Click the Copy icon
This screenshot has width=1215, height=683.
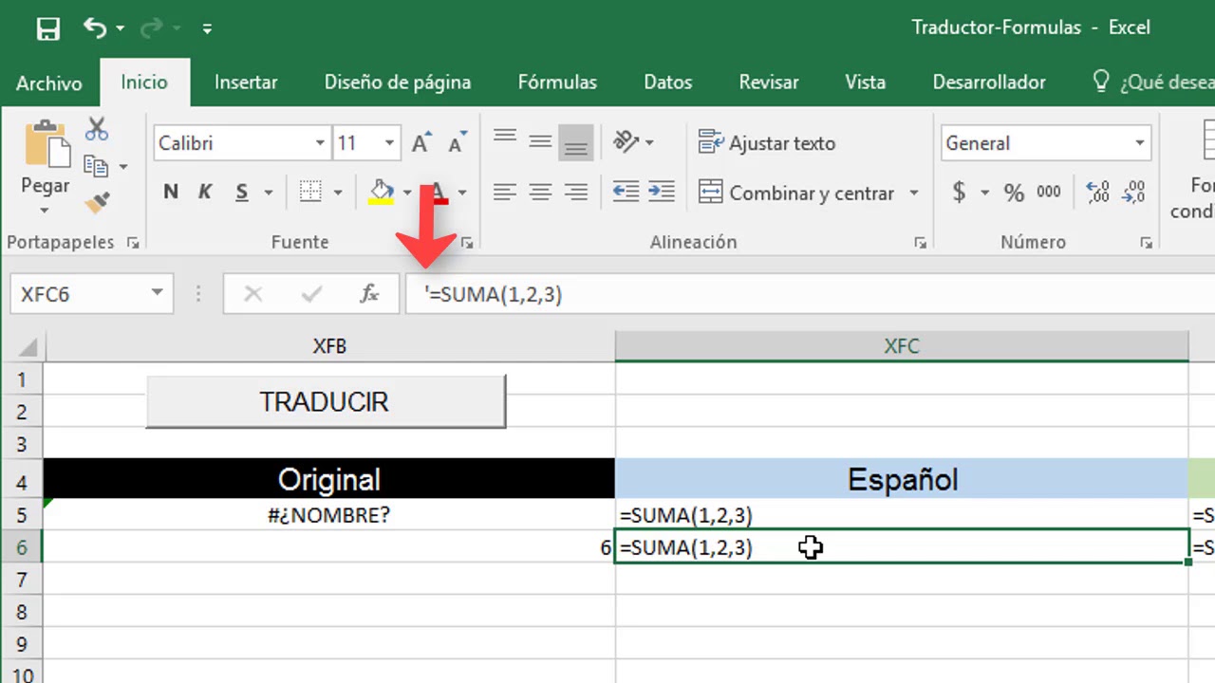pyautogui.click(x=96, y=165)
